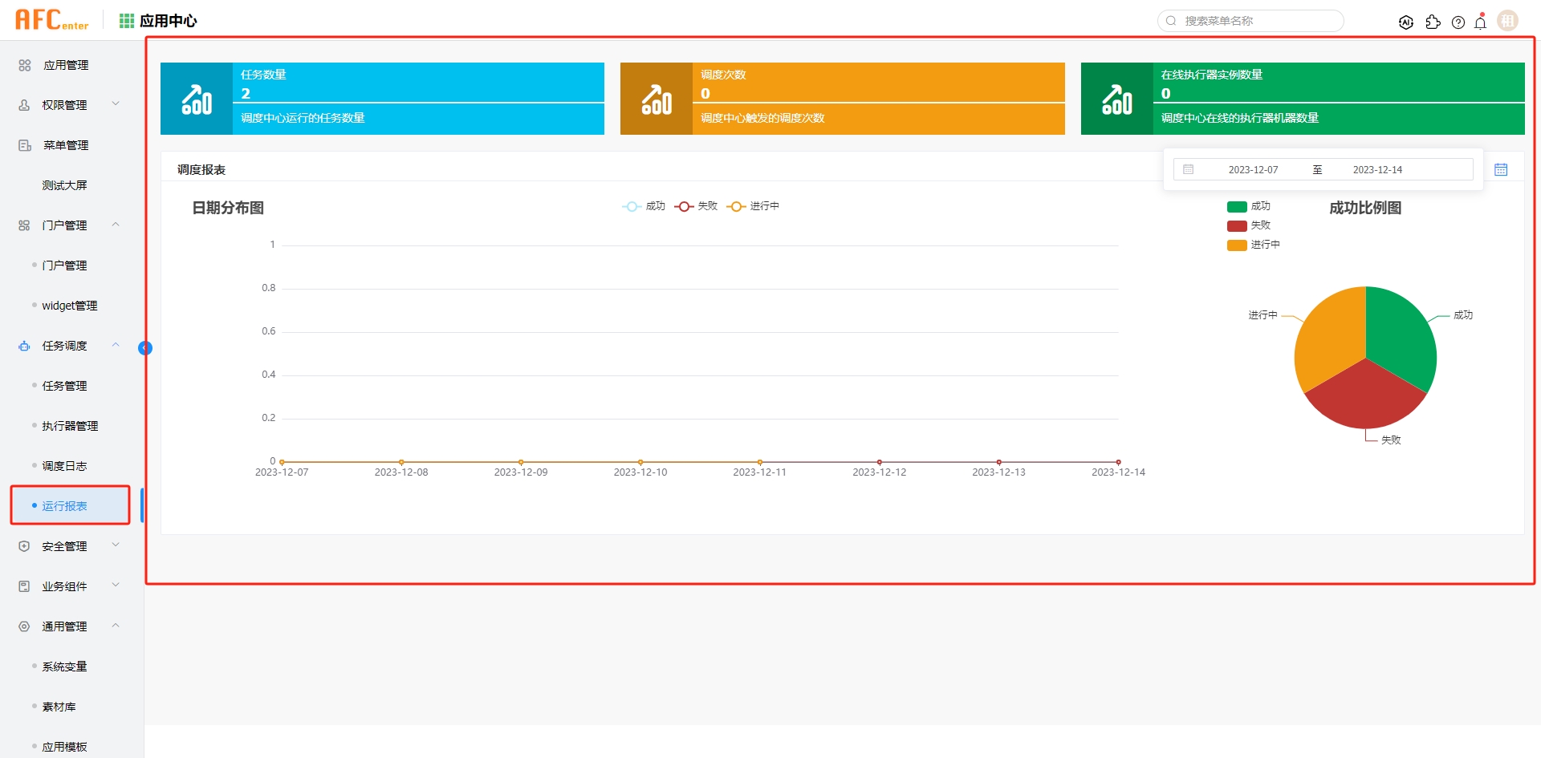
Task: Click start date 2023-12-07 field
Action: 1253,169
